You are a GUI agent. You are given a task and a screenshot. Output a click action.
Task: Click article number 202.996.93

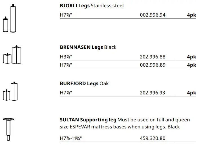click(x=152, y=93)
